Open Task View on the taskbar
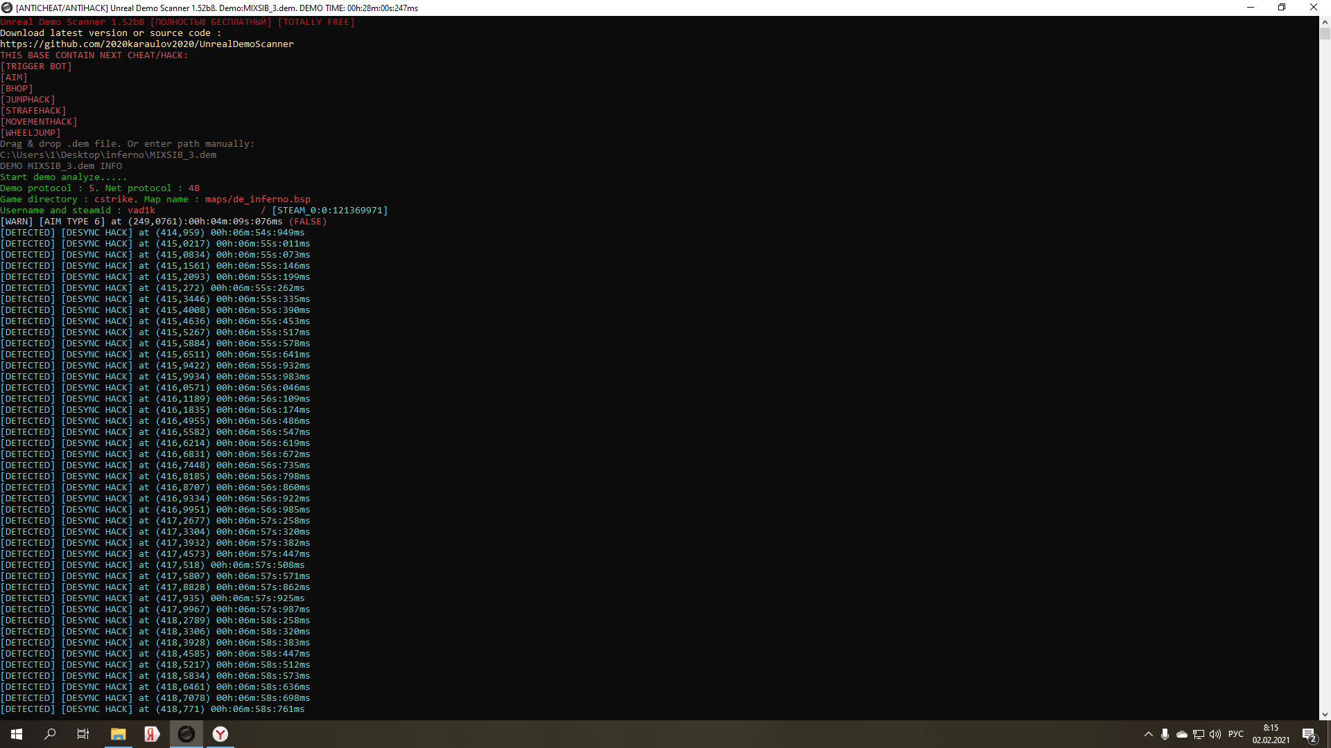Viewport: 1331px width, 748px height. 83,734
